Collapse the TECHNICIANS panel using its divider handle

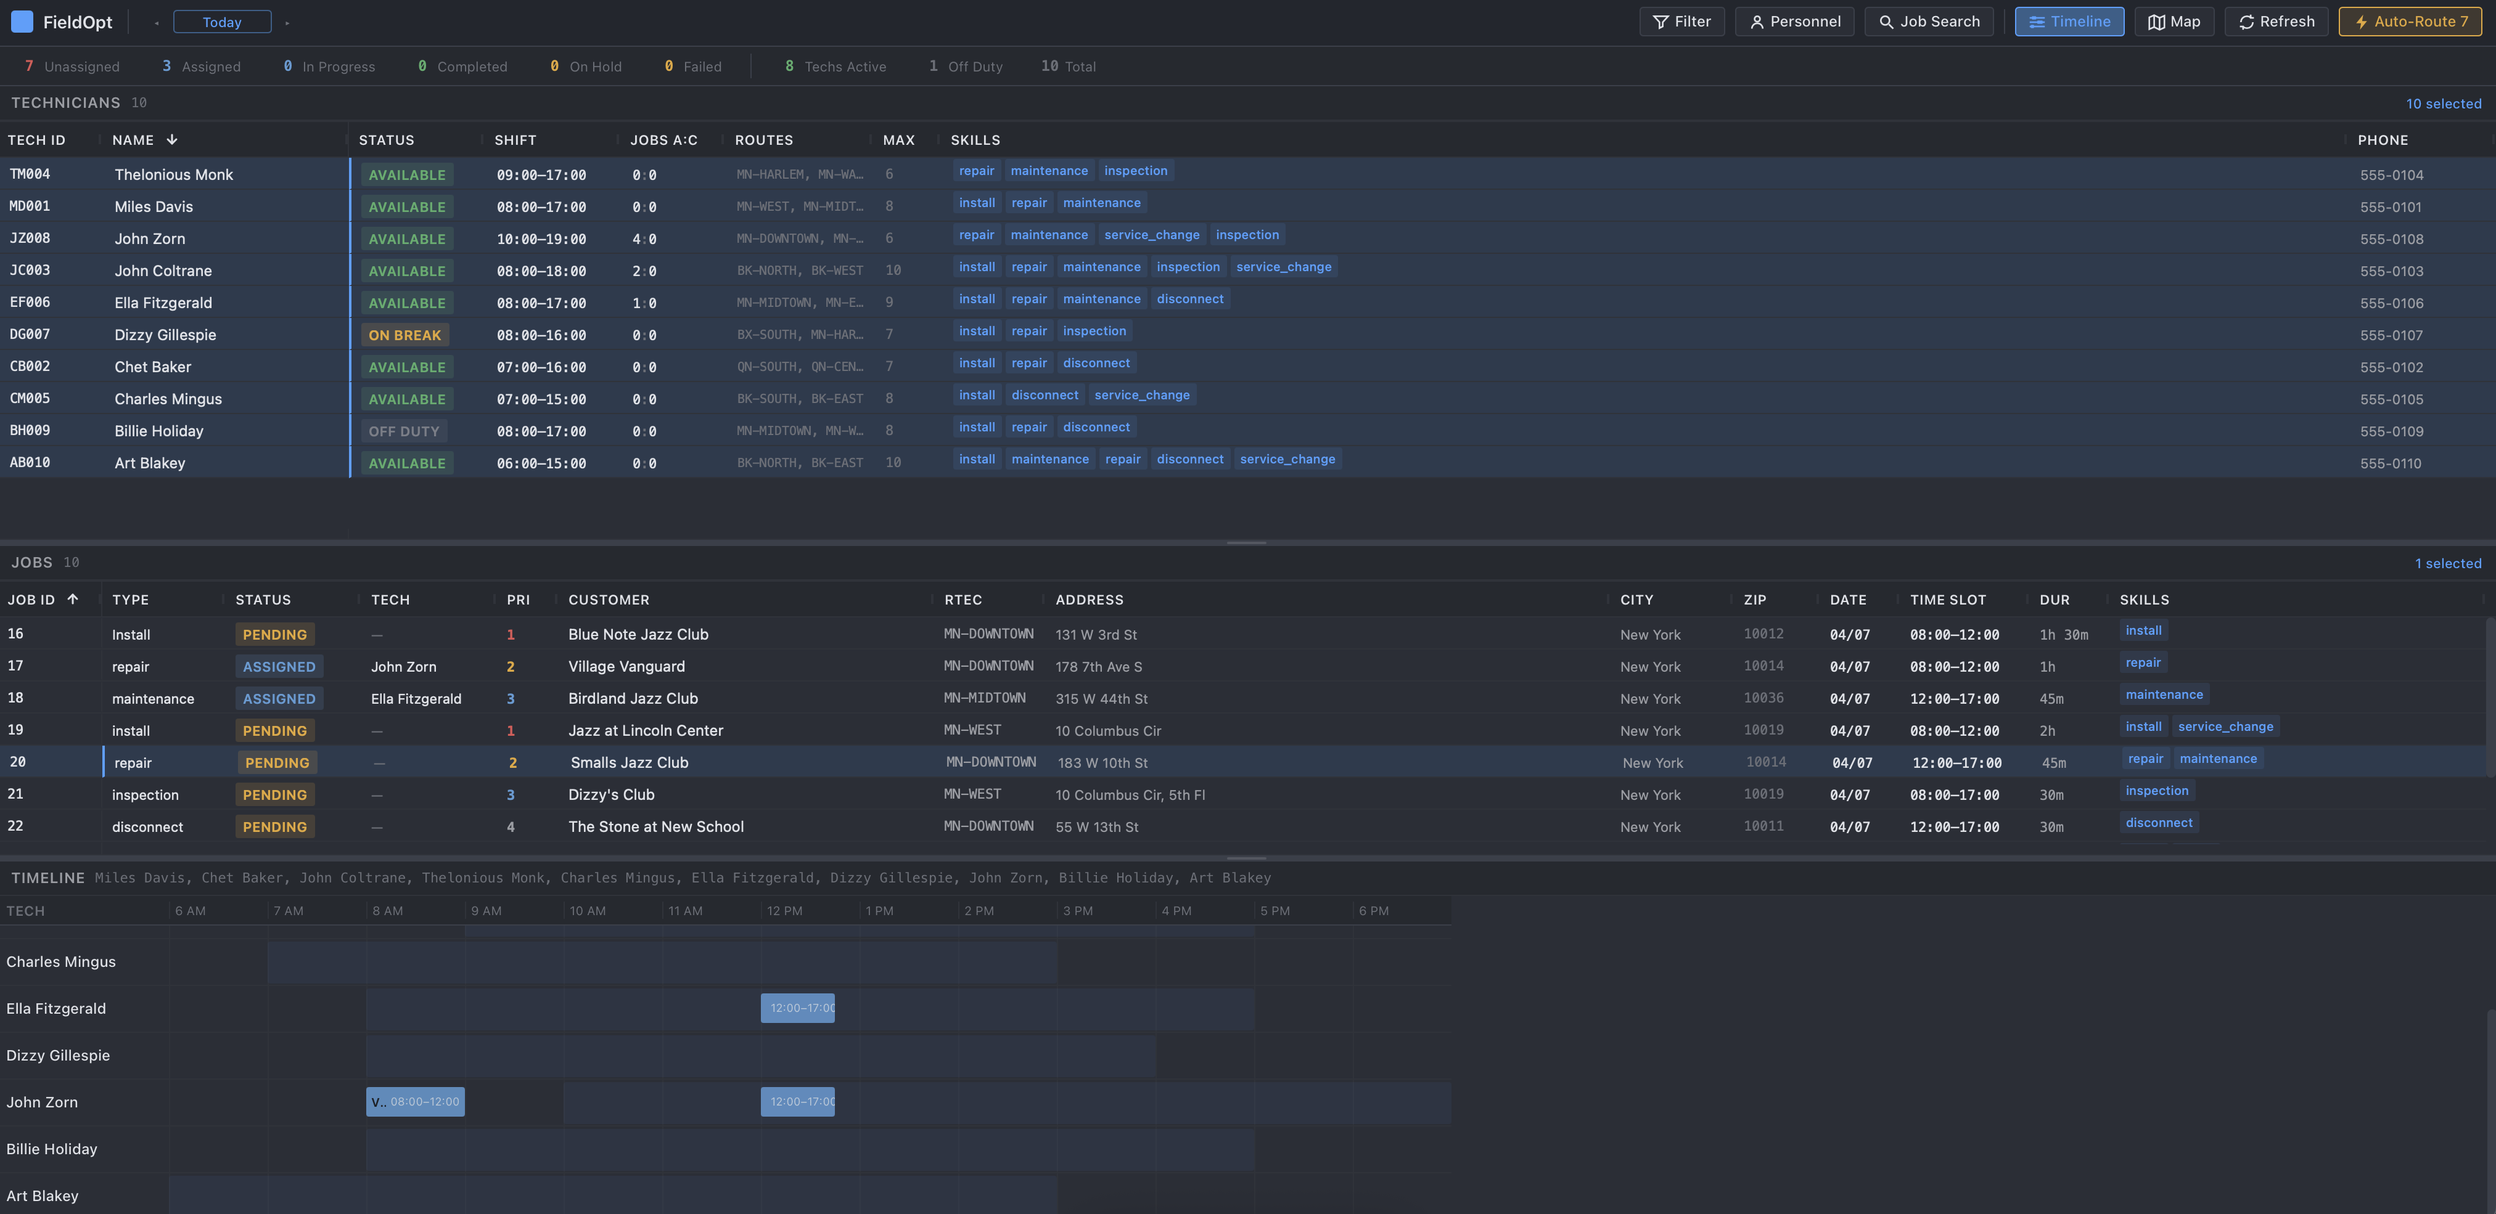(1247, 543)
